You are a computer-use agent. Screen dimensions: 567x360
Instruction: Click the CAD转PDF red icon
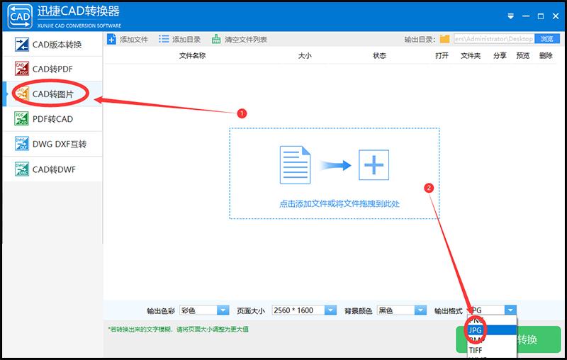22,69
